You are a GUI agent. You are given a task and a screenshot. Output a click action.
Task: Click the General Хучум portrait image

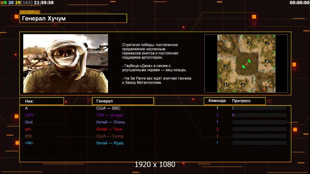(x=65, y=64)
